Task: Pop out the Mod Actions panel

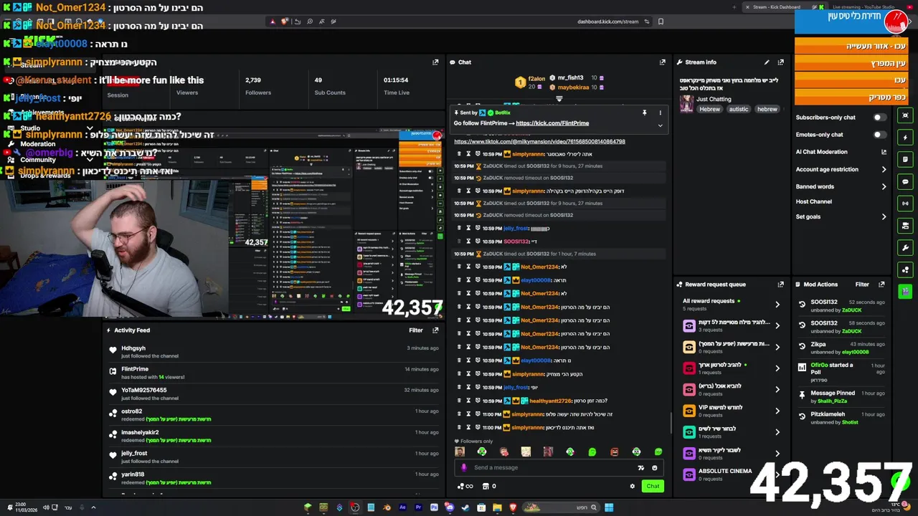Action: click(881, 285)
